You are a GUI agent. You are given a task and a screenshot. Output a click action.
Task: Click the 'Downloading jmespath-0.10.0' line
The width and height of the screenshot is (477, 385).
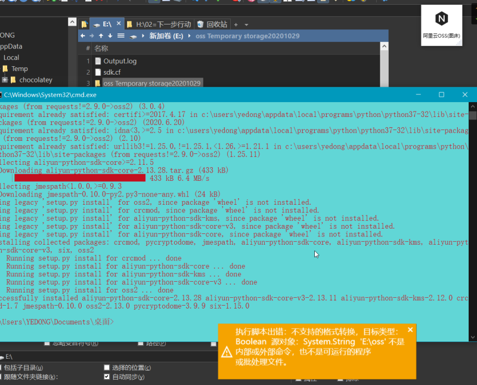110,195
